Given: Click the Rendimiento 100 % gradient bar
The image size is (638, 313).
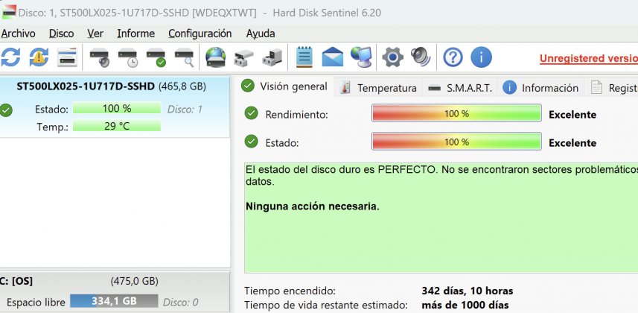Looking at the screenshot, I should tap(456, 113).
